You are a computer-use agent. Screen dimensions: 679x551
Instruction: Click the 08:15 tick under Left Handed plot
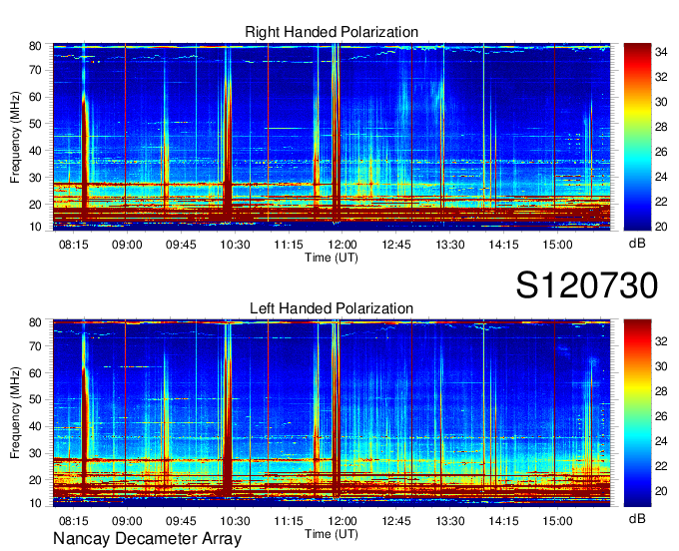point(73,521)
